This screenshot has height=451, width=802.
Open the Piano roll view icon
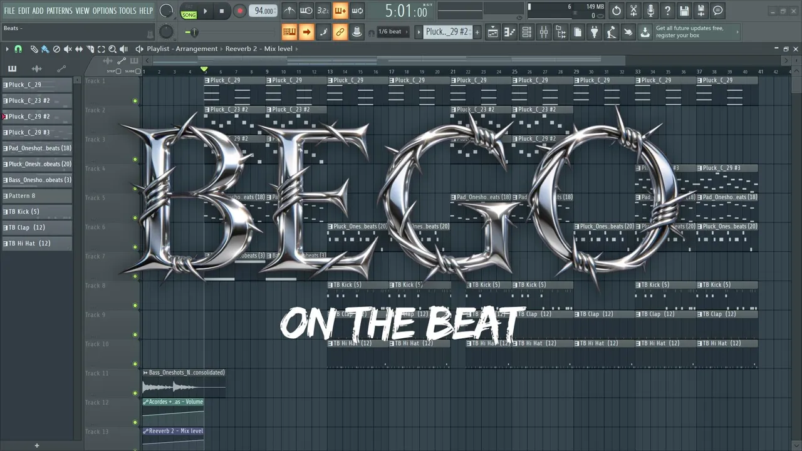(x=510, y=32)
